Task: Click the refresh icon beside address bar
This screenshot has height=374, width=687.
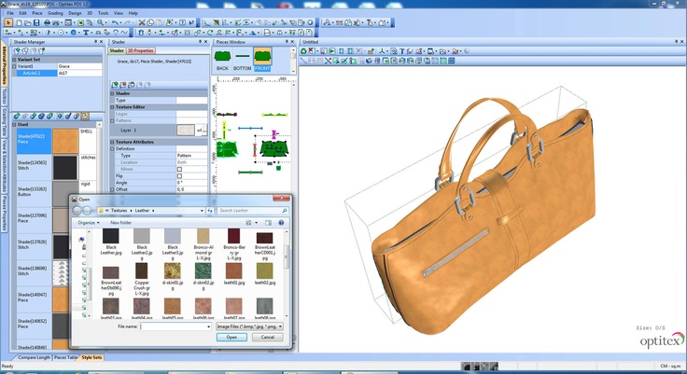Action: coord(210,211)
